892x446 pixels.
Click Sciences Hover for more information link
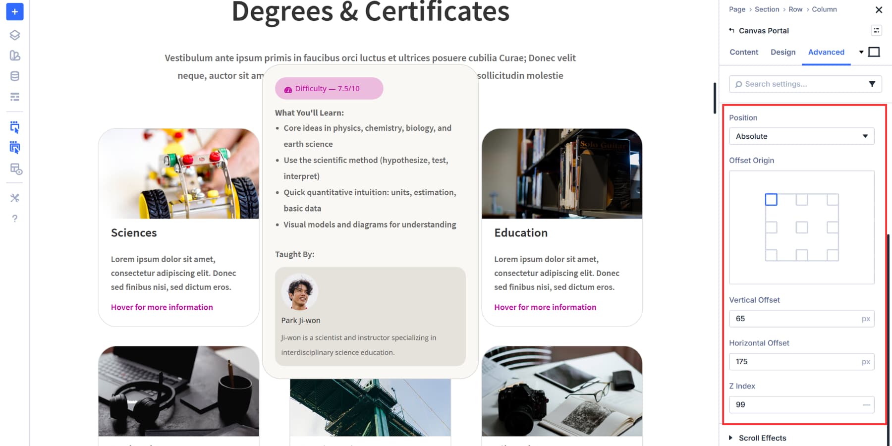coord(162,307)
